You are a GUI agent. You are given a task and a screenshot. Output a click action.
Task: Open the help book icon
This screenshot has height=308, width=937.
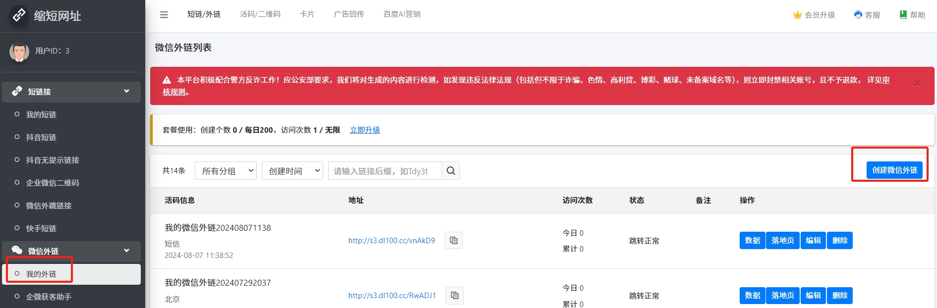(x=903, y=15)
